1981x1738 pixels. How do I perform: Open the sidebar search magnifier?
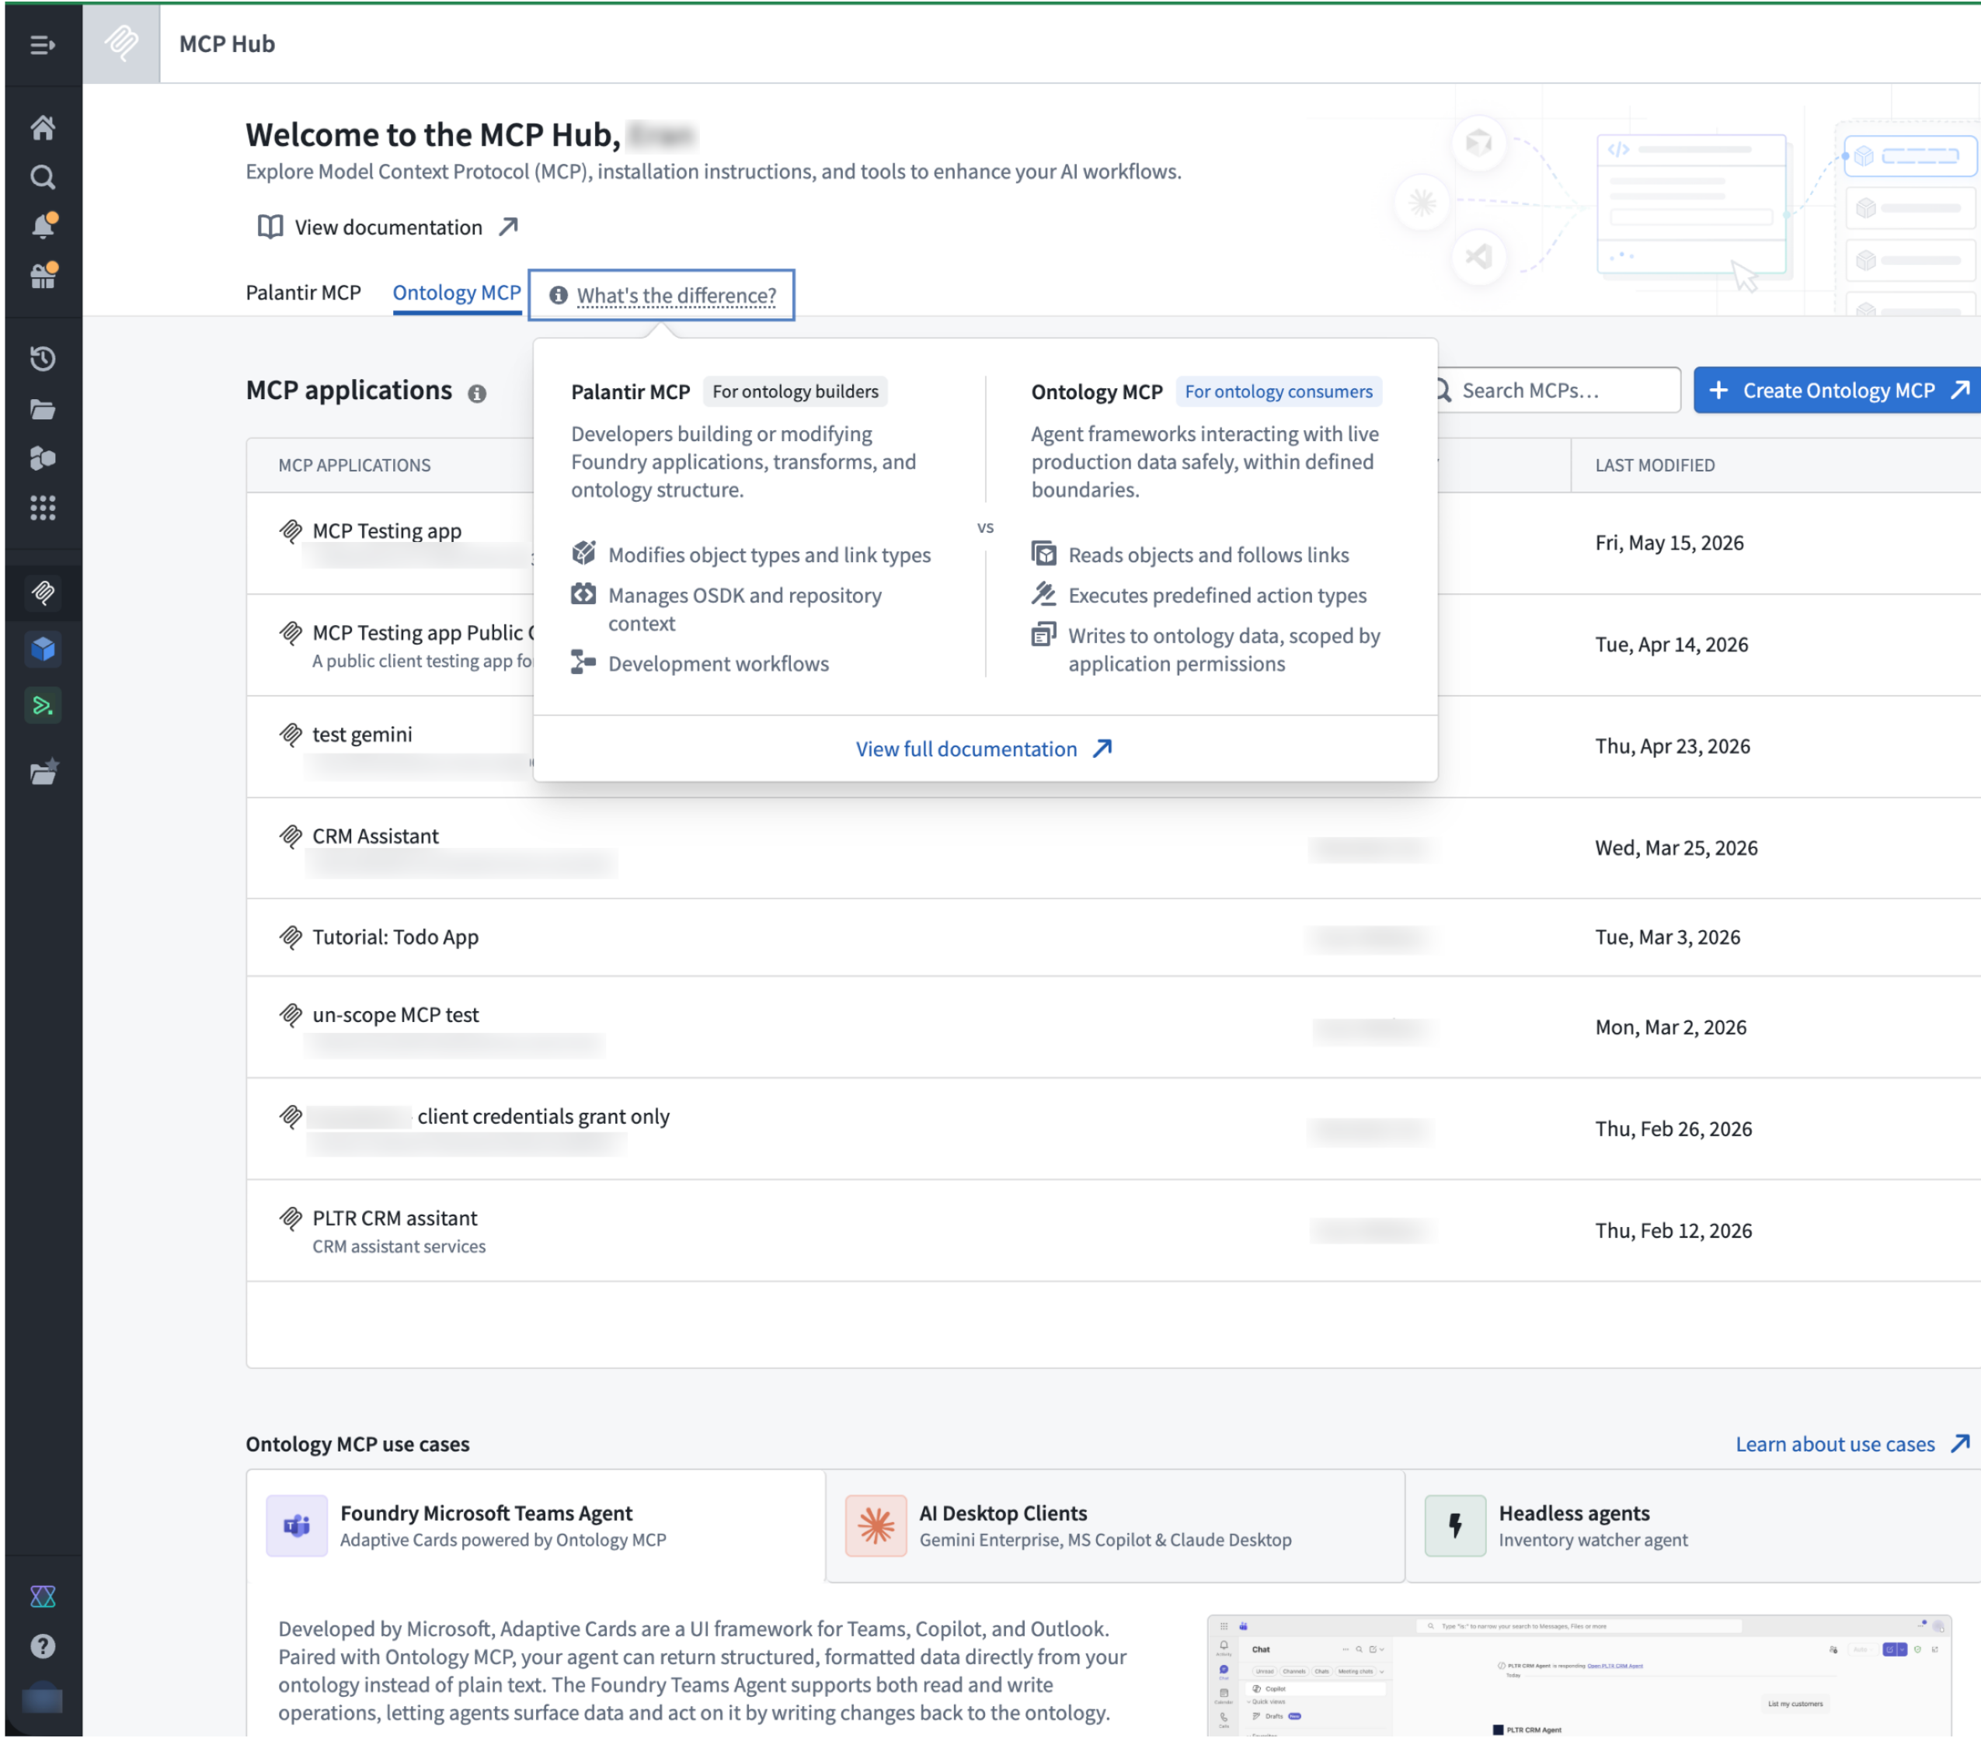(x=43, y=177)
